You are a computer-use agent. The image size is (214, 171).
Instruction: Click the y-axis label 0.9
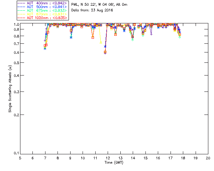click(16, 29)
